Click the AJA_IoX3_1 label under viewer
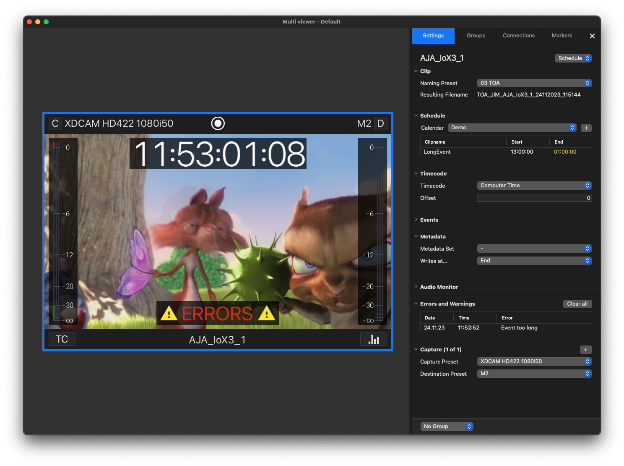This screenshot has width=624, height=466. click(x=217, y=340)
